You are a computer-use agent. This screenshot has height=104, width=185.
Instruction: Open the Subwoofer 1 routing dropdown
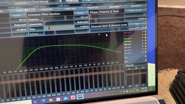[x=115, y=7]
